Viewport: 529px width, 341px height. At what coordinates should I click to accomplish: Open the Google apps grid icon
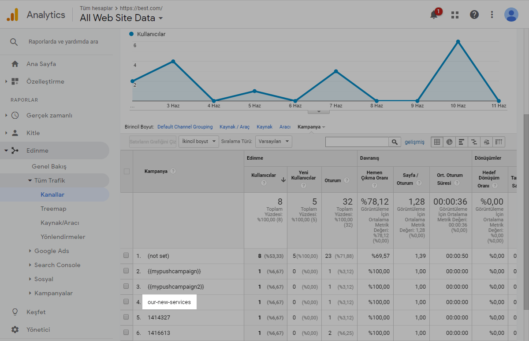coord(455,15)
